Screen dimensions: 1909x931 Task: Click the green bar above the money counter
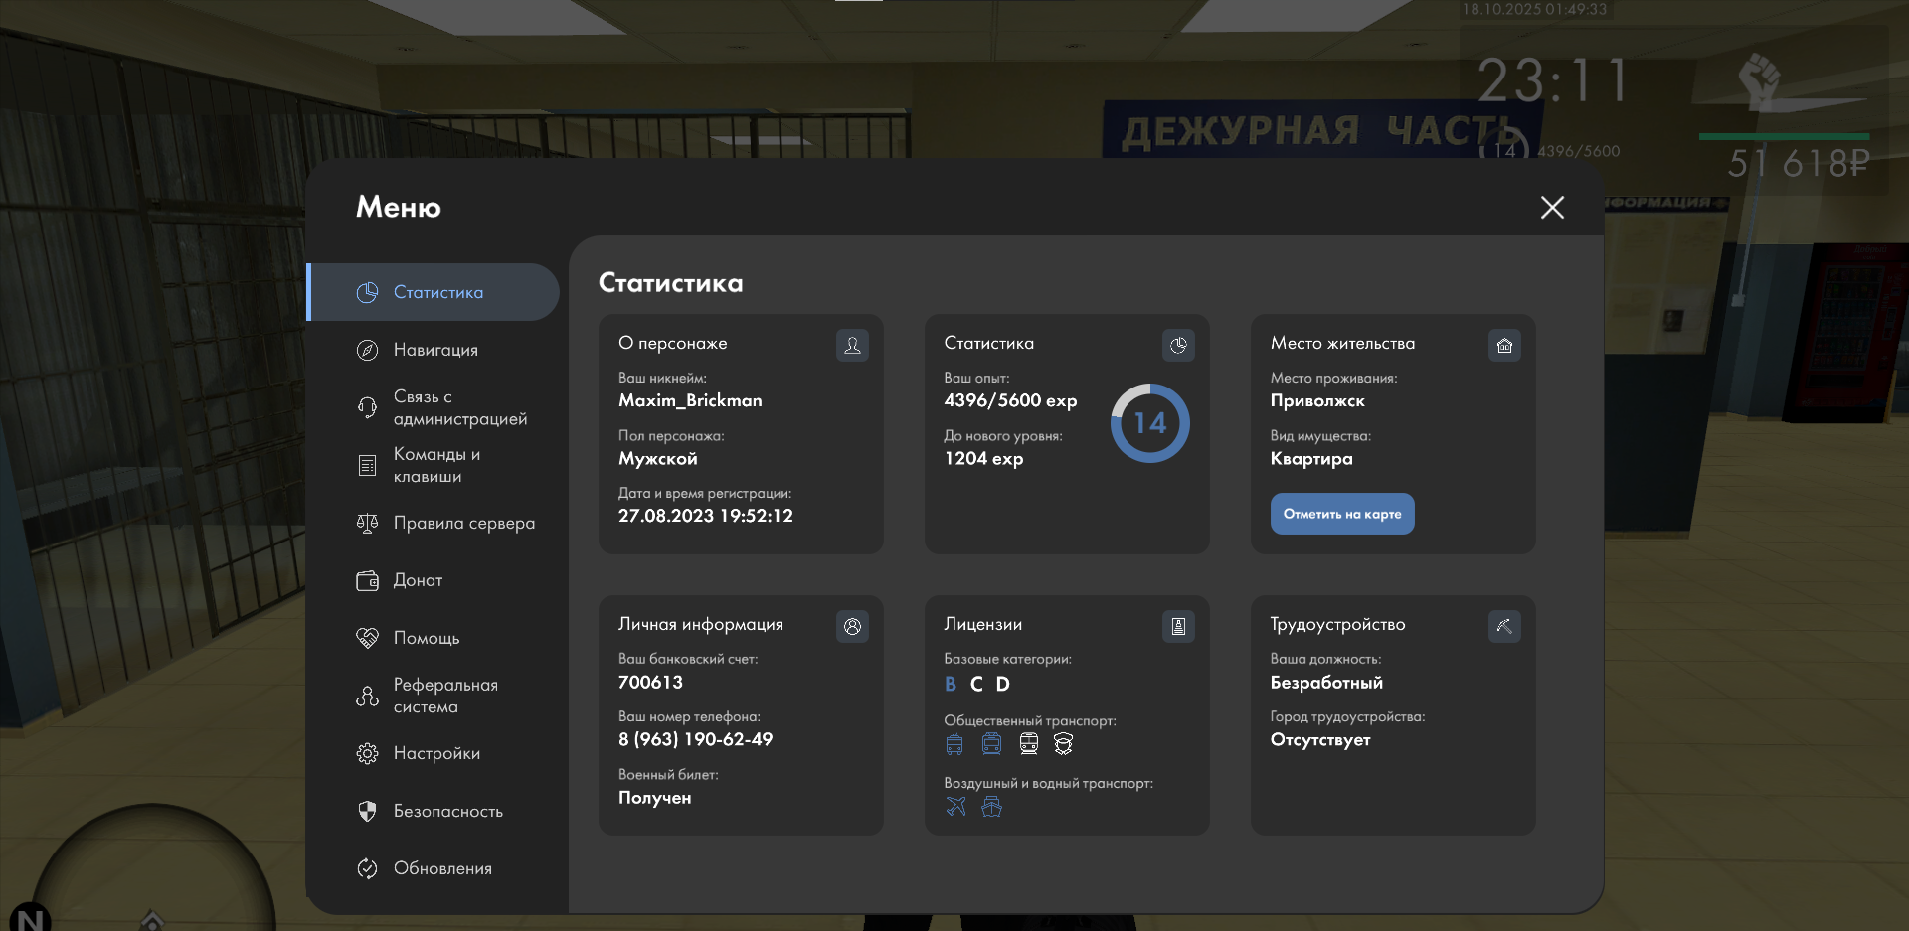click(x=1784, y=136)
